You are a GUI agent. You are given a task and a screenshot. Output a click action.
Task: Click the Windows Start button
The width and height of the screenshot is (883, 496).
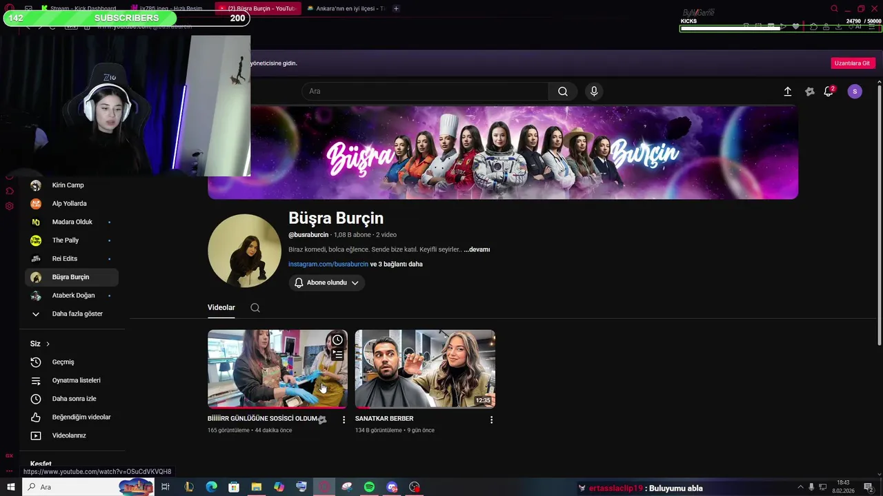point(10,487)
